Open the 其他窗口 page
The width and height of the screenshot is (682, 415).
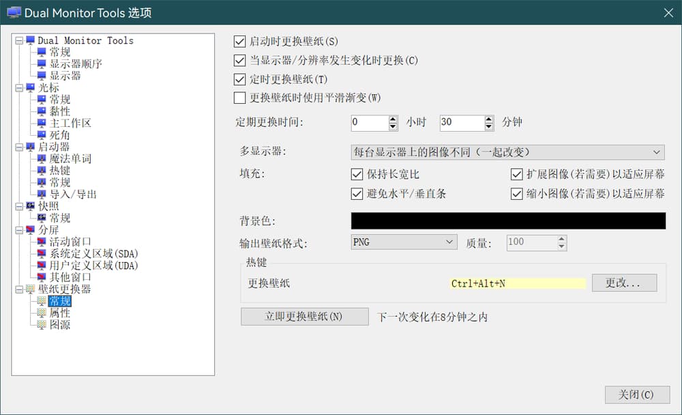70,277
